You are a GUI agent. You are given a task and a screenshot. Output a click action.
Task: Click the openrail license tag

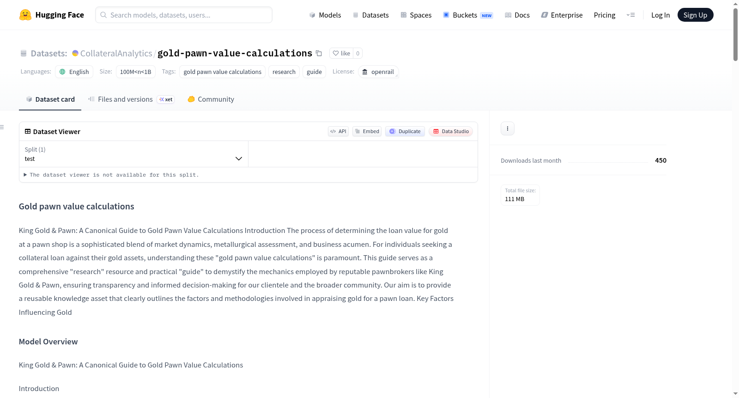378,72
